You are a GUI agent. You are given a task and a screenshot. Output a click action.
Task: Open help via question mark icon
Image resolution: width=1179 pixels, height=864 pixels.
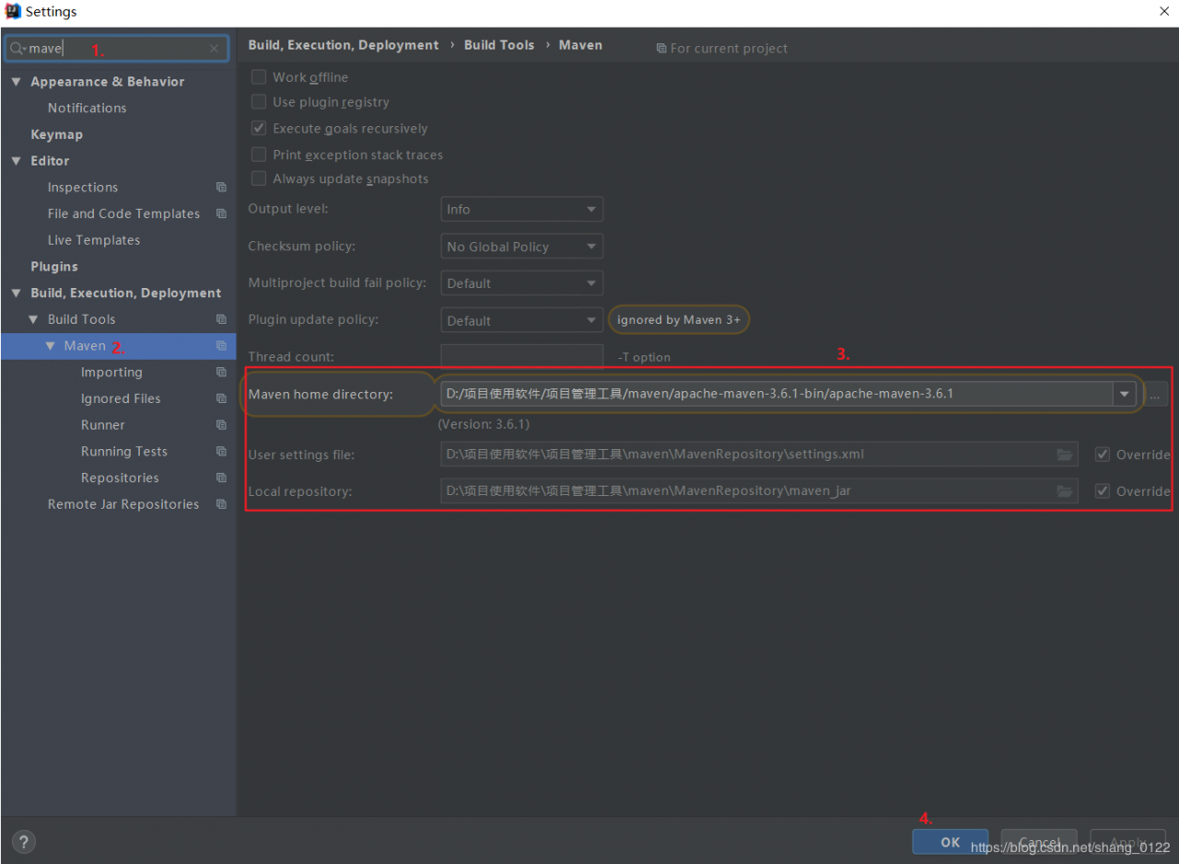(24, 841)
